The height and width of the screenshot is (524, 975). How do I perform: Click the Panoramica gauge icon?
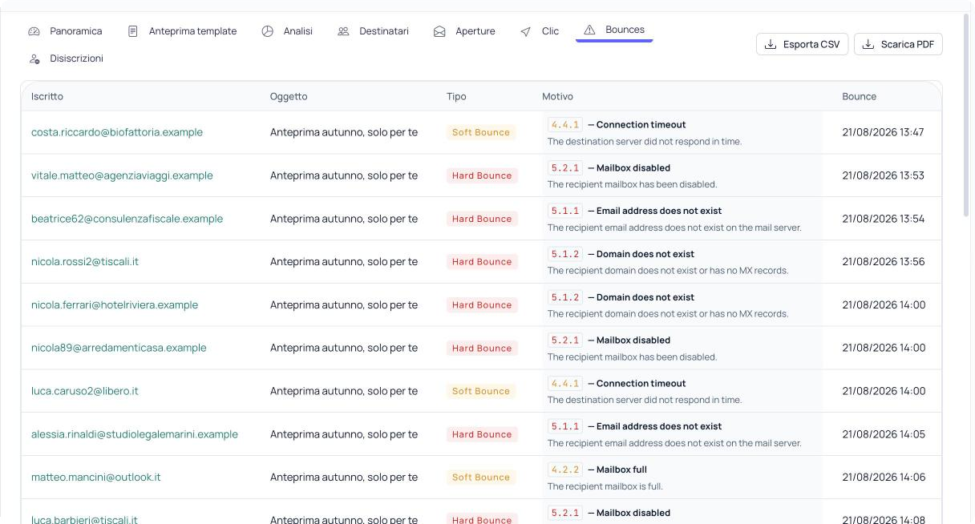(34, 31)
